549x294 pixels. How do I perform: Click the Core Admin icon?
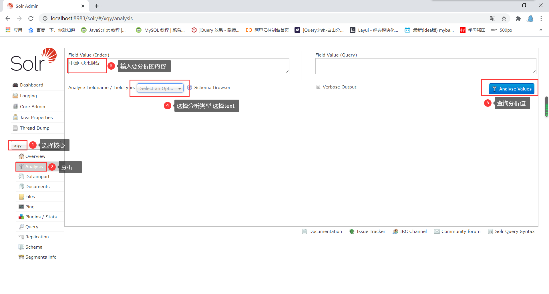coord(15,106)
